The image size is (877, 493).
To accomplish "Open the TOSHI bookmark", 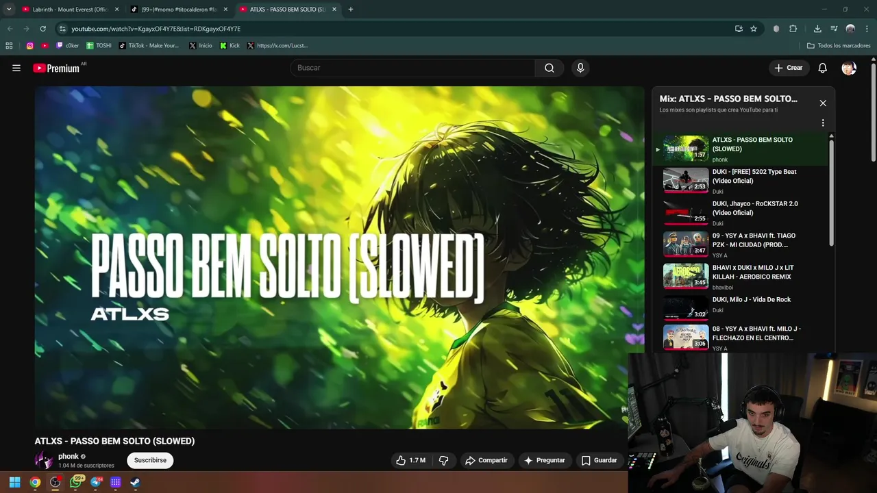I will point(99,46).
